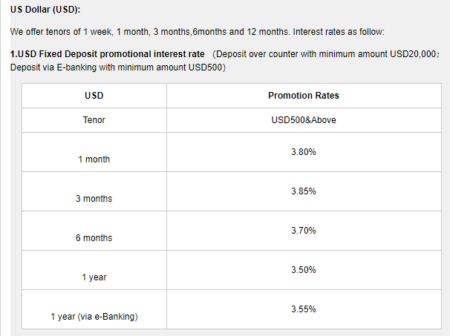Image resolution: width=450 pixels, height=336 pixels.
Task: Click the 'USD' table header cell
Action: (94, 96)
